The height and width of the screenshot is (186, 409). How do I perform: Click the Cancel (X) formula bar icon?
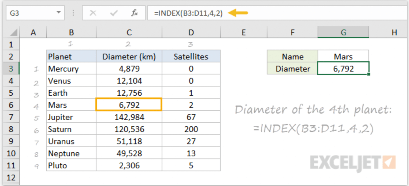pyautogui.click(x=93, y=13)
